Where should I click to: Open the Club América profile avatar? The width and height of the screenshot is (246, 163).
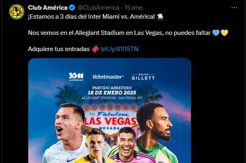click(17, 12)
